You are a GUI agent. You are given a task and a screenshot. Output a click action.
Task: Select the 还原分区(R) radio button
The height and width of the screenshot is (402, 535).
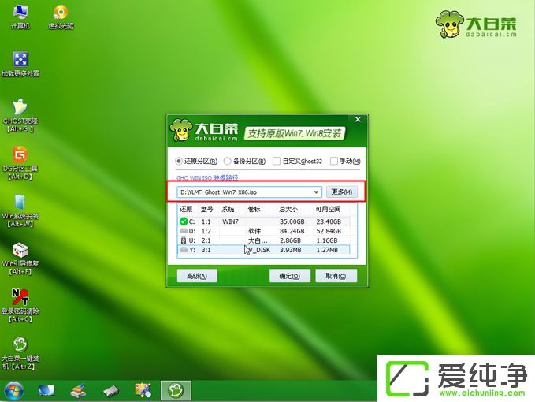pos(179,161)
